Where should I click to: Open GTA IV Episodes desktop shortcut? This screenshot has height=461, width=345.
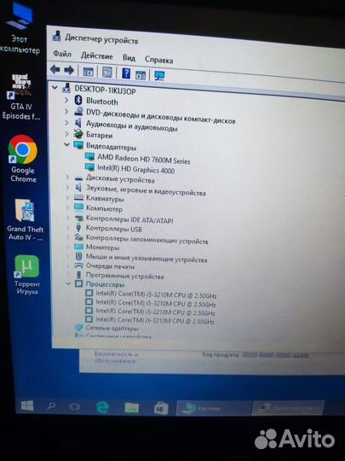20,97
